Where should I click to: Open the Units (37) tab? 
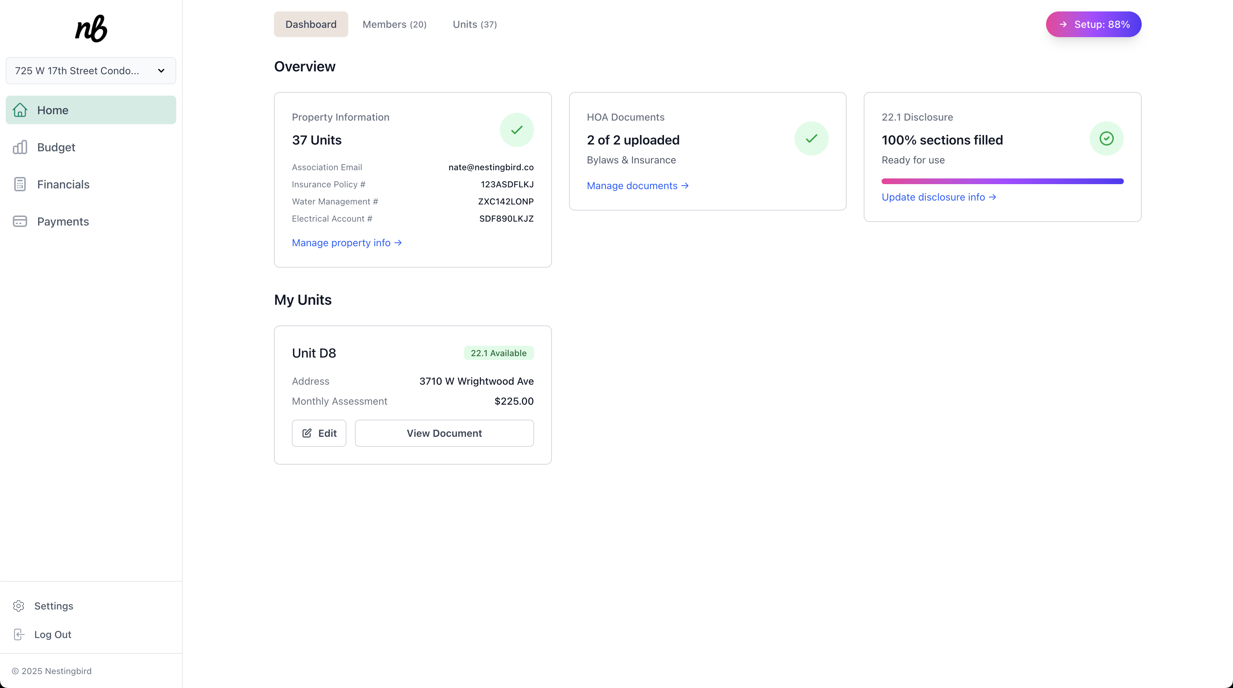pos(475,24)
